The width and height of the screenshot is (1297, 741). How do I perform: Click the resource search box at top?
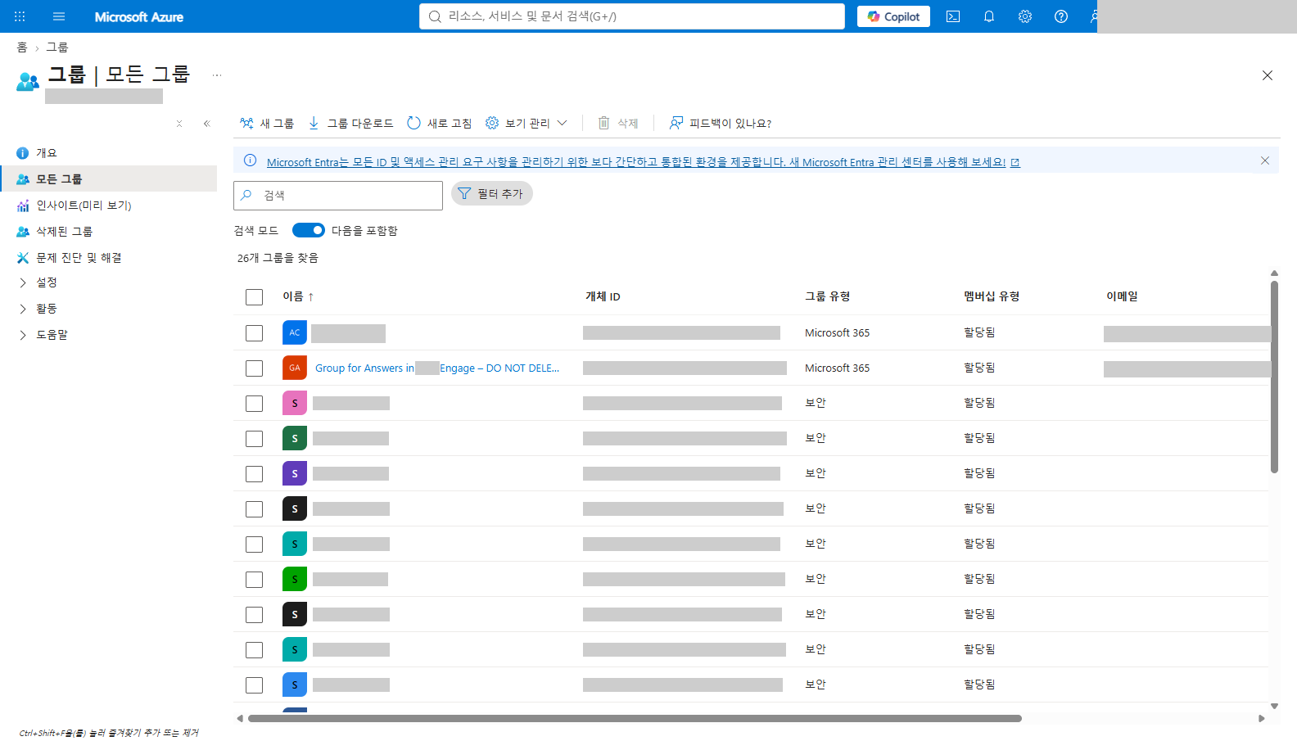tap(632, 16)
